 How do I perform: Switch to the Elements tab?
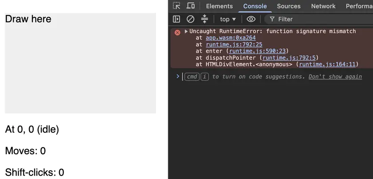coord(219,6)
